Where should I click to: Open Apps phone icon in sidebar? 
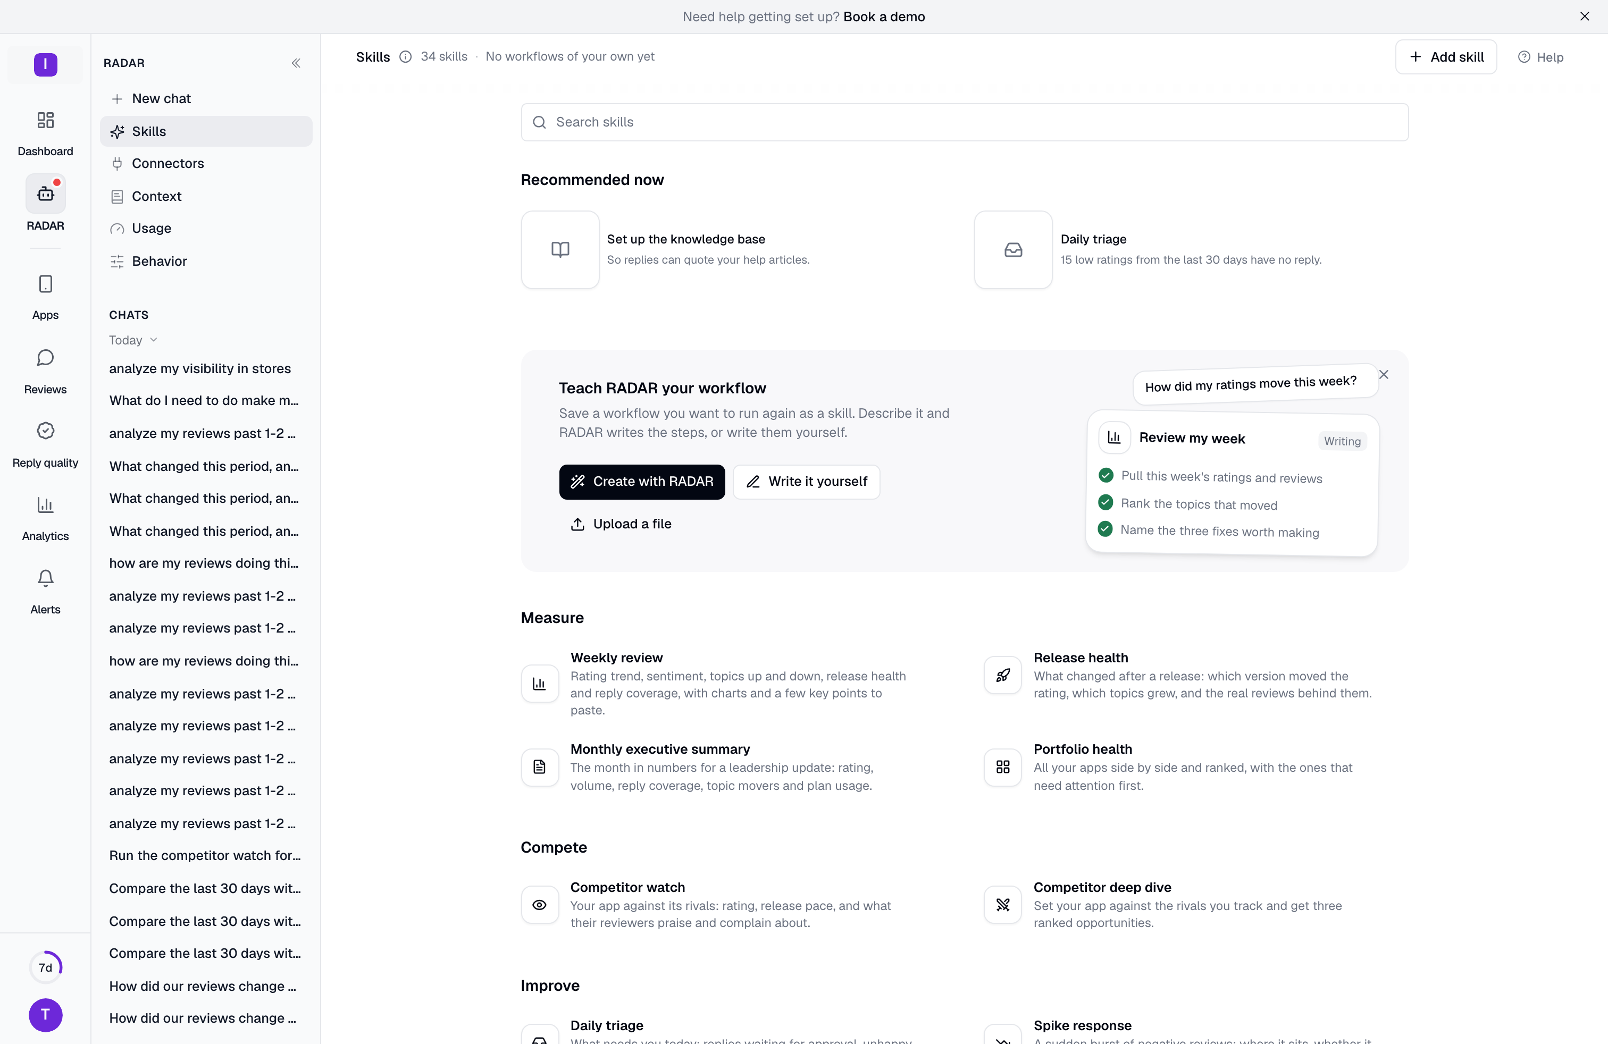[45, 284]
